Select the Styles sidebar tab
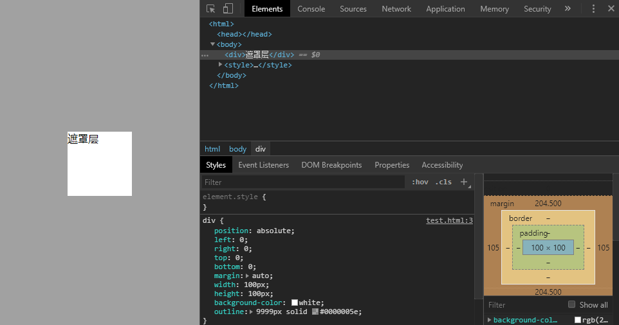 point(216,165)
